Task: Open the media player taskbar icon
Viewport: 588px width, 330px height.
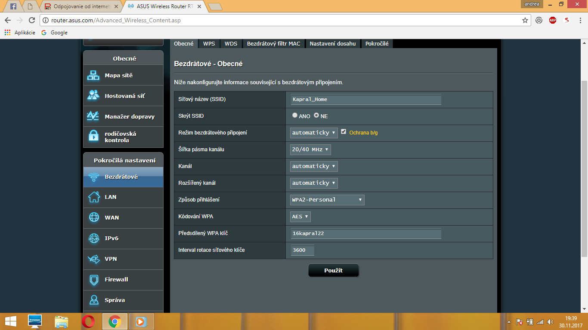Action: coord(141,321)
